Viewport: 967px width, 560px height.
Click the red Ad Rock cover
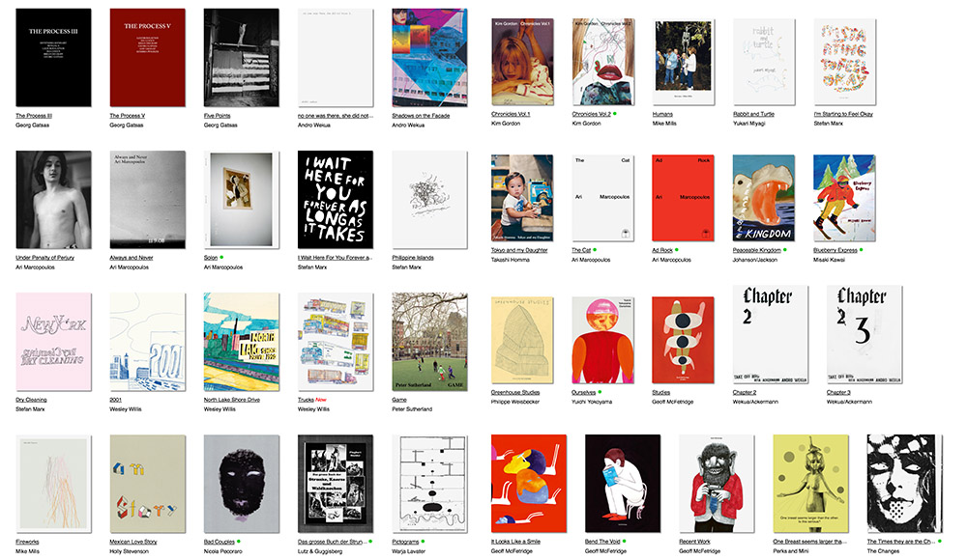[683, 198]
